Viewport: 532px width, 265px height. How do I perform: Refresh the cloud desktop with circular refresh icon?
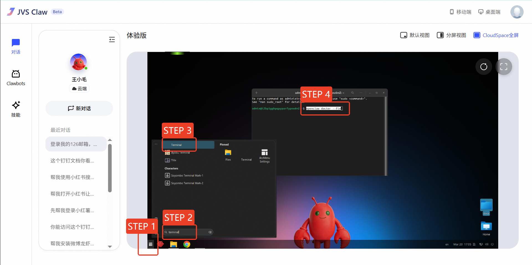pyautogui.click(x=484, y=67)
